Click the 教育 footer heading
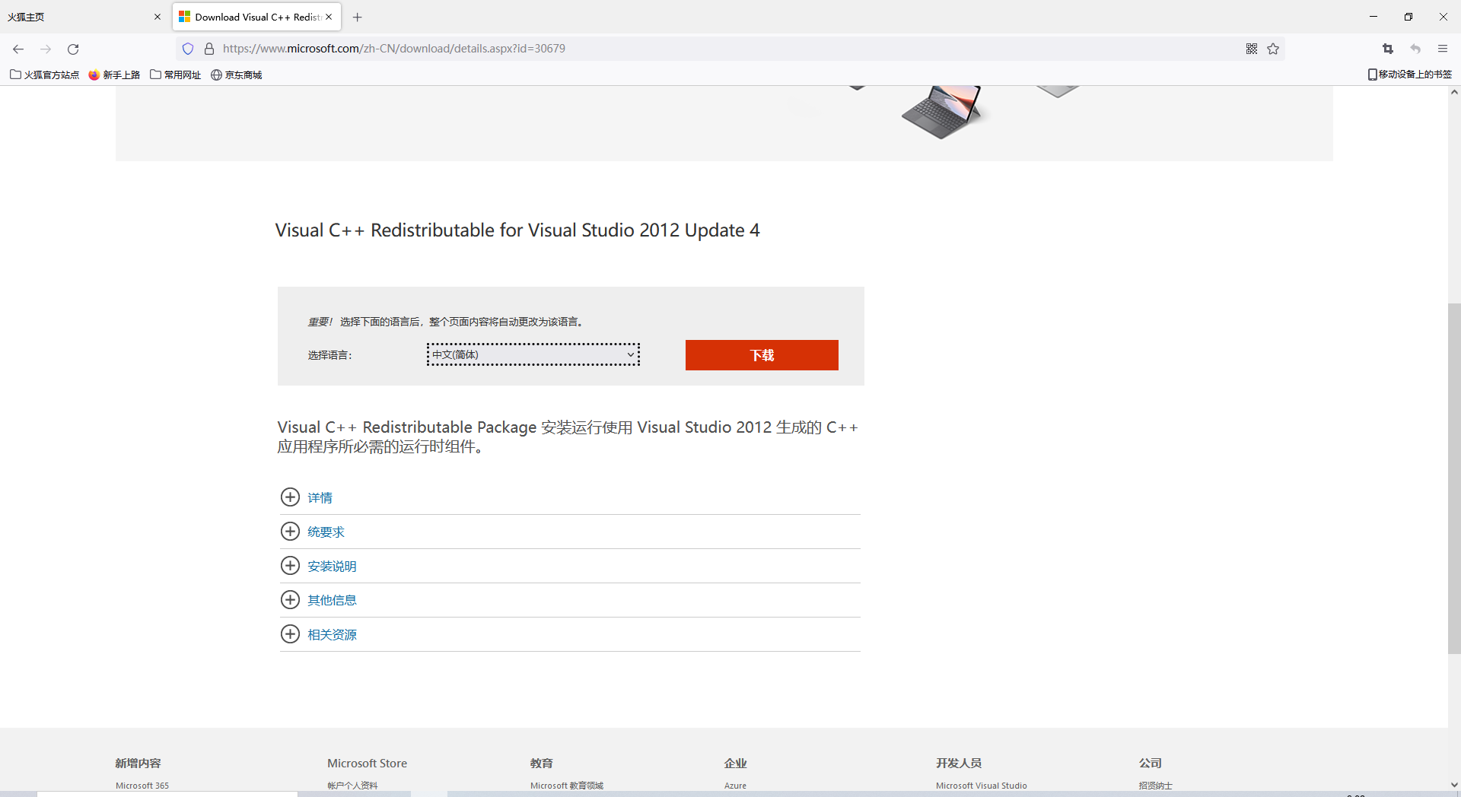 click(x=542, y=763)
